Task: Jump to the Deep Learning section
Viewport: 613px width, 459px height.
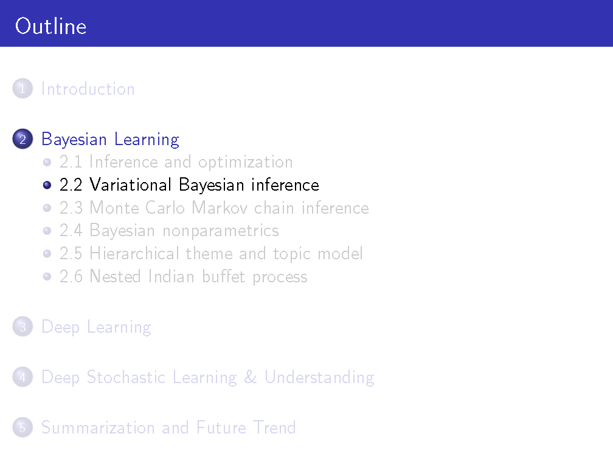Action: (96, 327)
